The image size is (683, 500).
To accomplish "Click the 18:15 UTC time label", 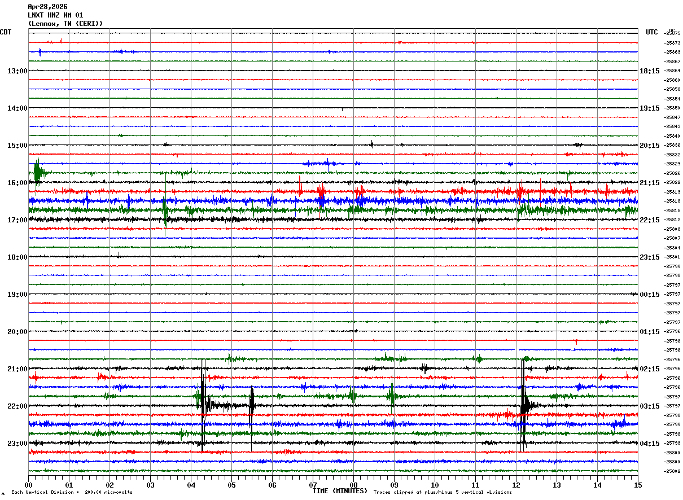I will [650, 71].
